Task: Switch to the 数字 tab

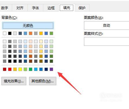Action: (5, 8)
